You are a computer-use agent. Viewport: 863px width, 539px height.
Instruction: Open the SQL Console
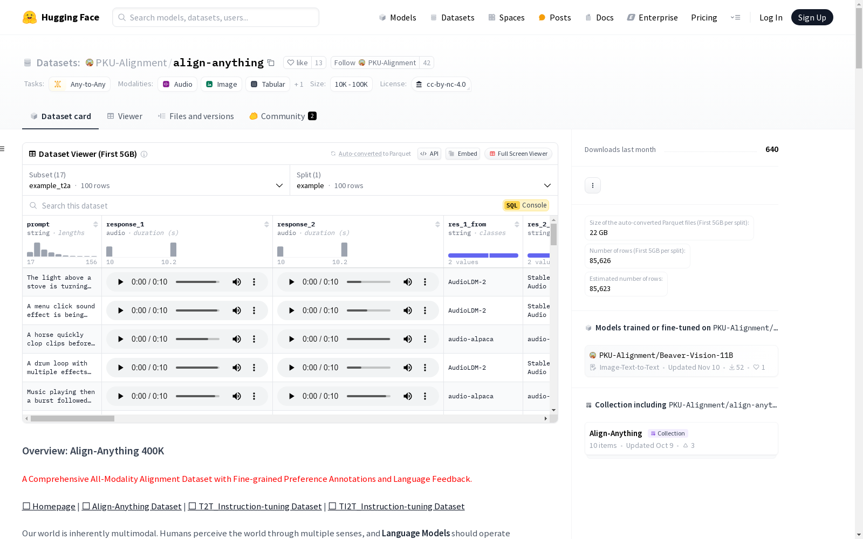click(526, 205)
